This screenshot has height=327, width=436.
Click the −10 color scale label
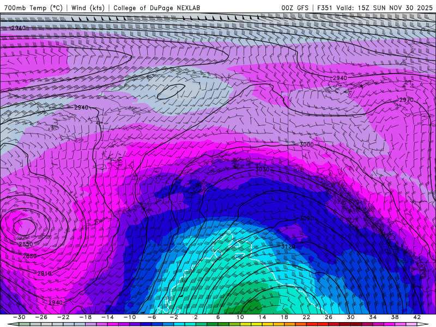130,317
